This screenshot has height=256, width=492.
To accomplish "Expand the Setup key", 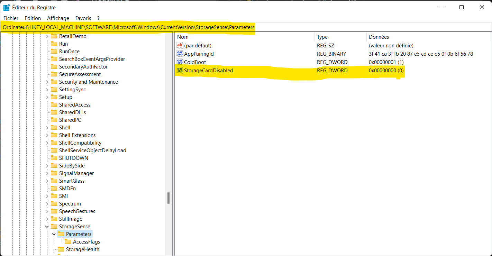I will pos(47,97).
